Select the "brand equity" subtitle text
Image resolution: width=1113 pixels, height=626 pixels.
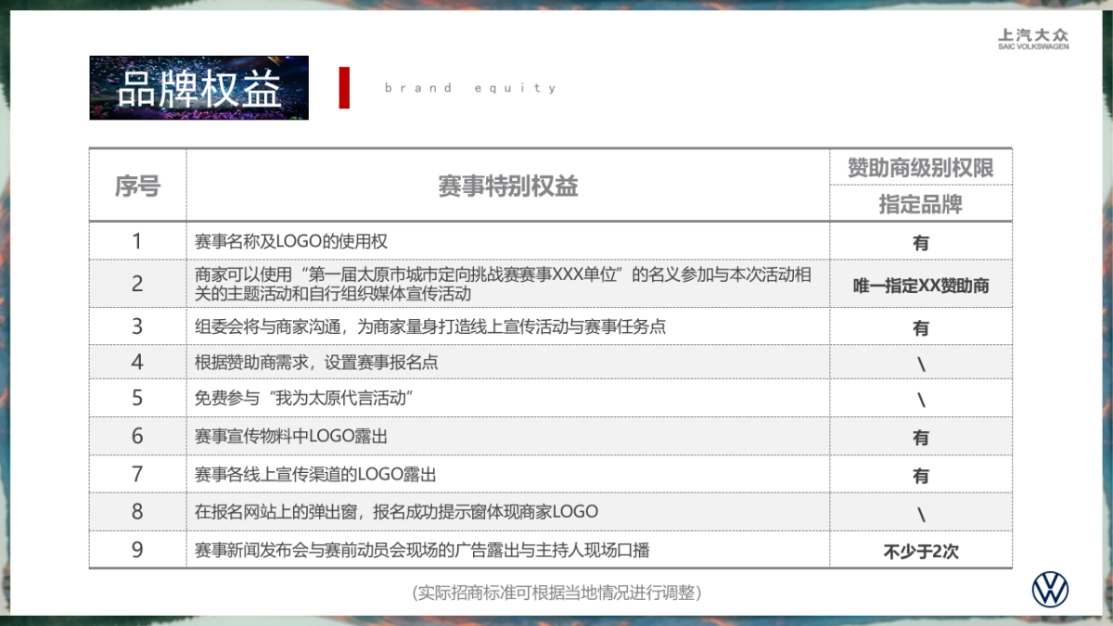[x=470, y=88]
